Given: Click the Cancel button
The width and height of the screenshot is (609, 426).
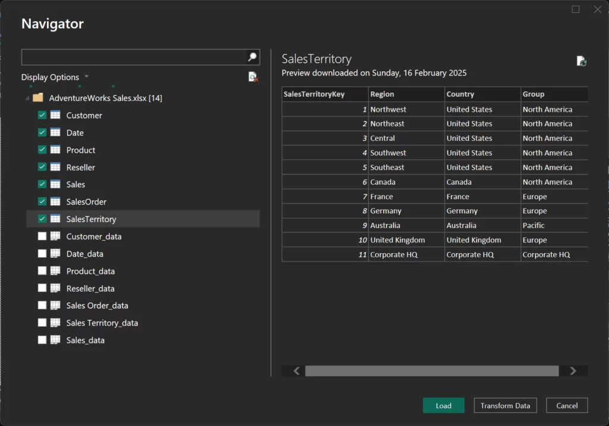Looking at the screenshot, I should [567, 405].
